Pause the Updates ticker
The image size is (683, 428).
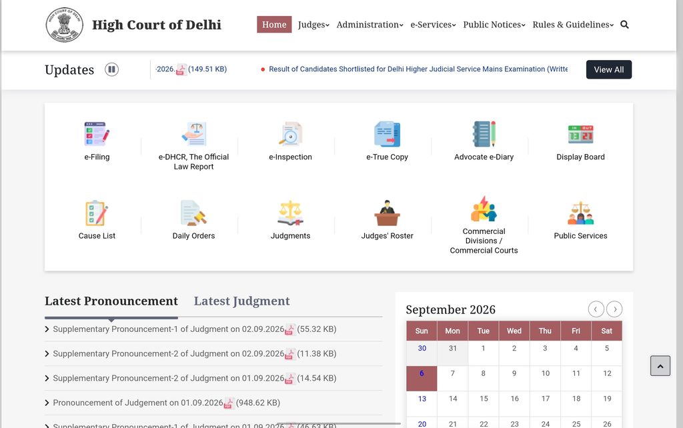pyautogui.click(x=111, y=69)
